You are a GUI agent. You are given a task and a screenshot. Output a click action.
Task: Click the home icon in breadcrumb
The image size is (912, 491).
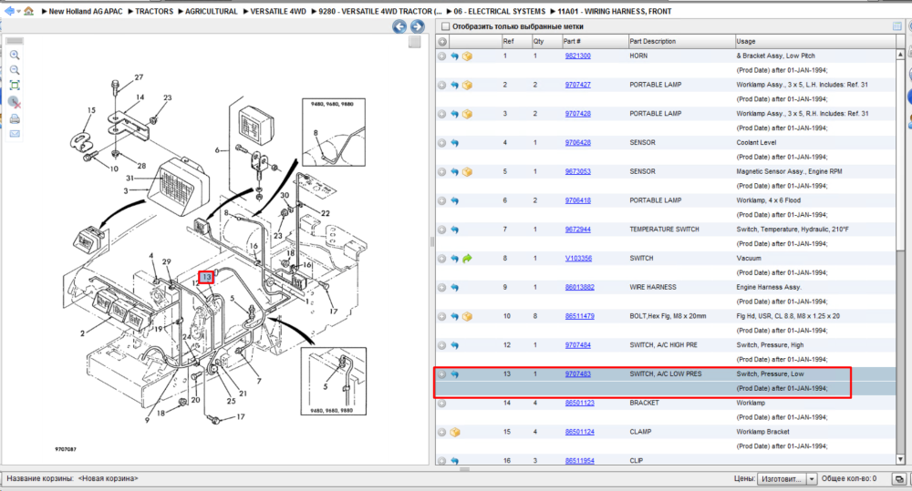[x=28, y=10]
